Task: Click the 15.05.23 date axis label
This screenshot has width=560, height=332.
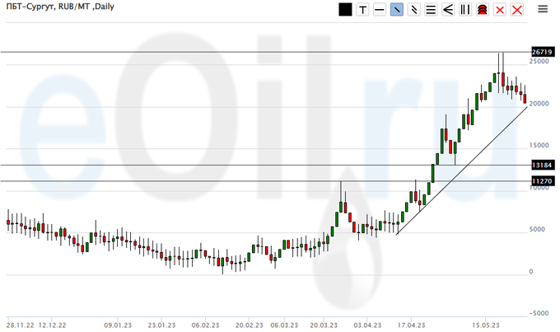Action: (485, 325)
